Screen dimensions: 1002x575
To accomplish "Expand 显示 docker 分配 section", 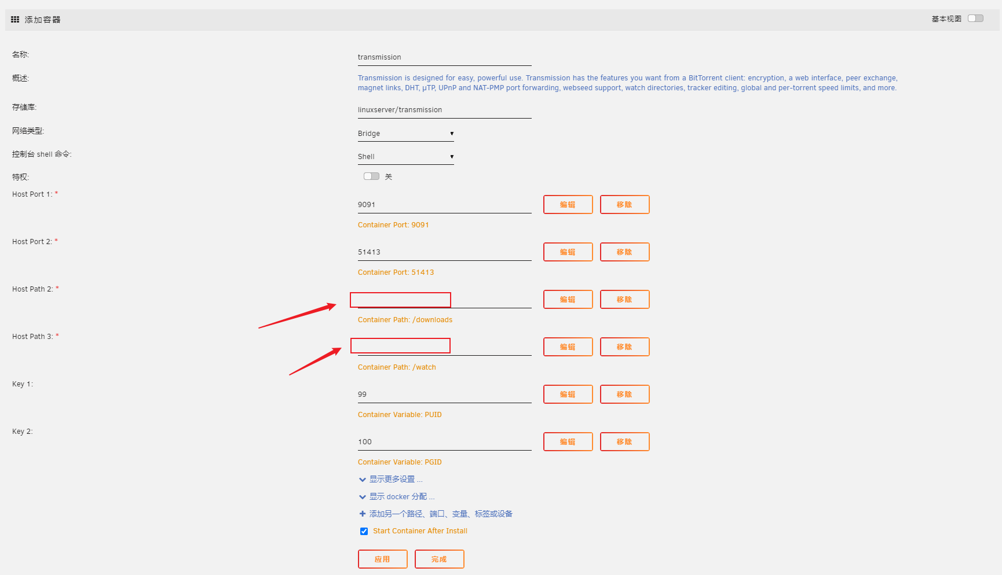I will pos(398,497).
